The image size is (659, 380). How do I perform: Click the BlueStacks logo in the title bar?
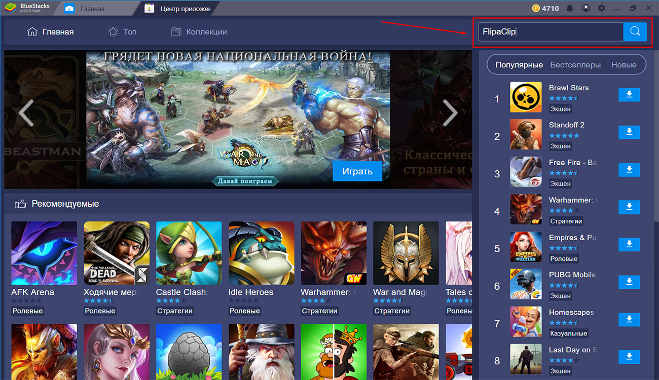[10, 8]
